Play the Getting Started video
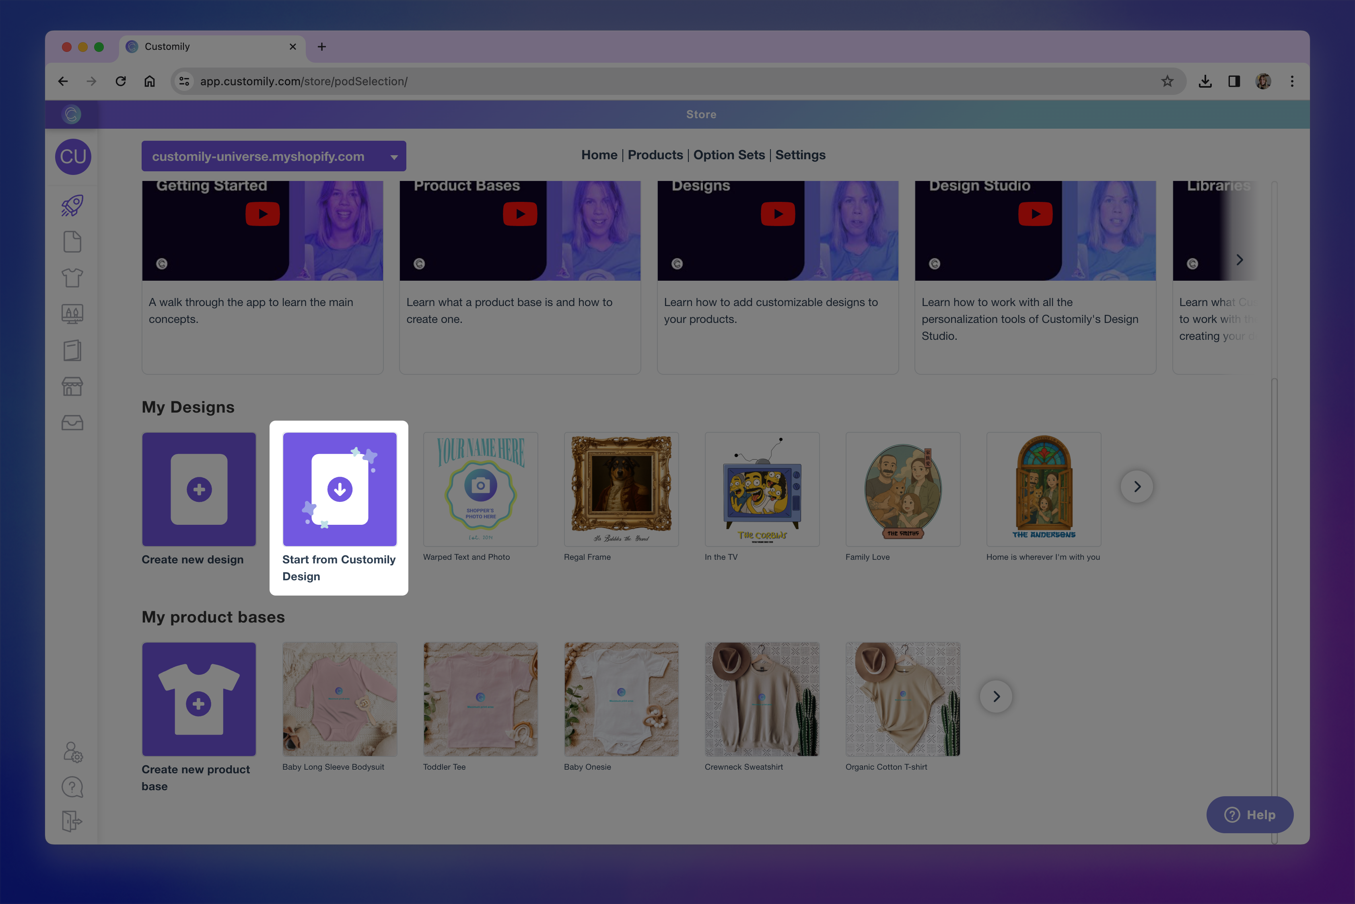The height and width of the screenshot is (904, 1355). point(262,214)
